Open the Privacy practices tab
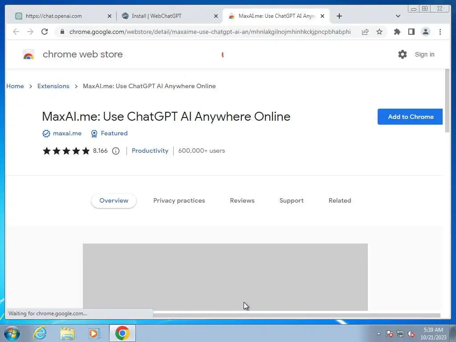456x342 pixels. 179,201
